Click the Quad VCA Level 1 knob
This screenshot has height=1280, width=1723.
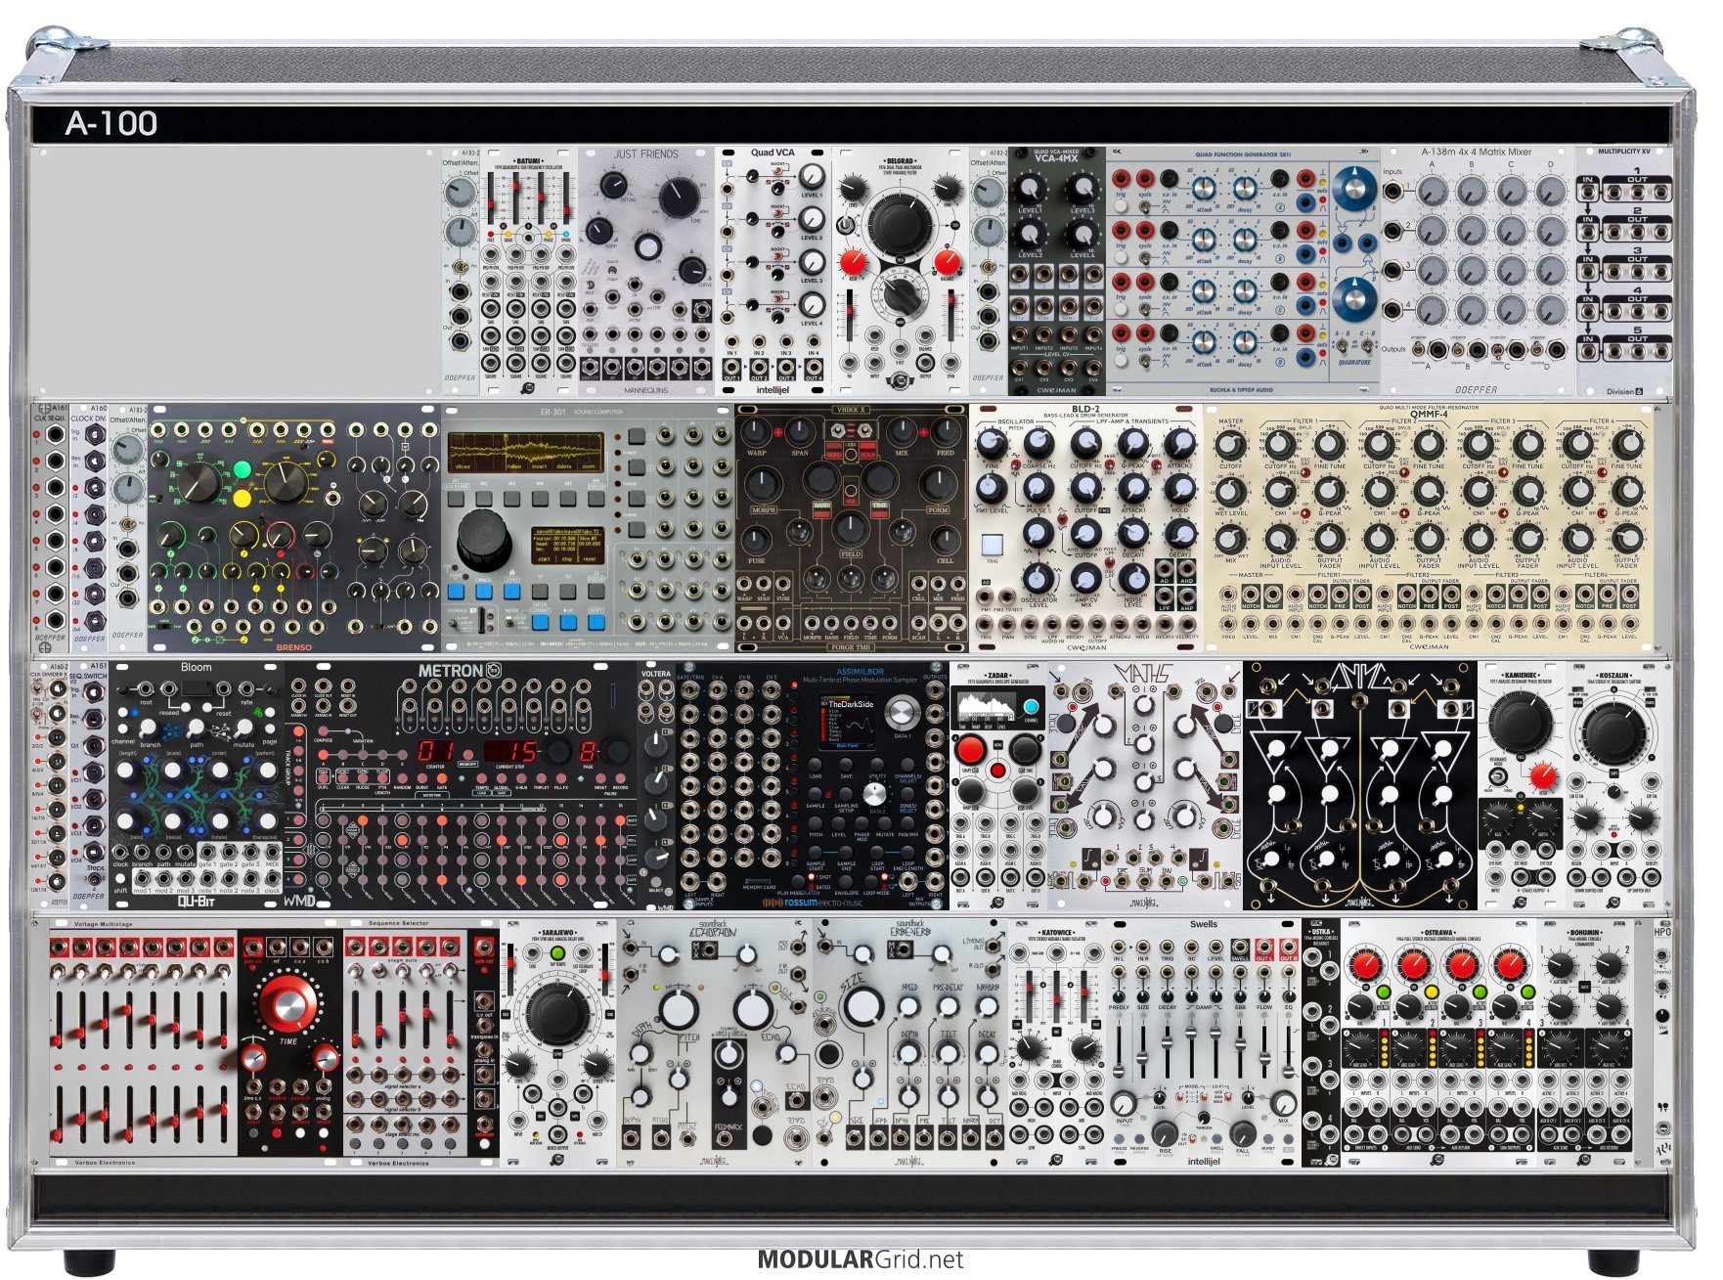coord(812,176)
